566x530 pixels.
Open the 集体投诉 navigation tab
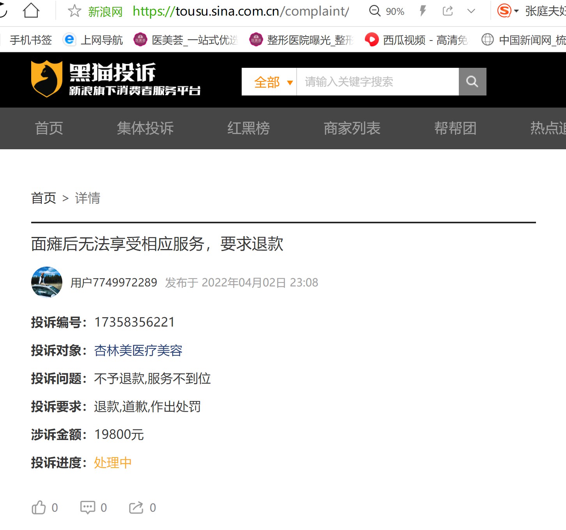tap(145, 128)
